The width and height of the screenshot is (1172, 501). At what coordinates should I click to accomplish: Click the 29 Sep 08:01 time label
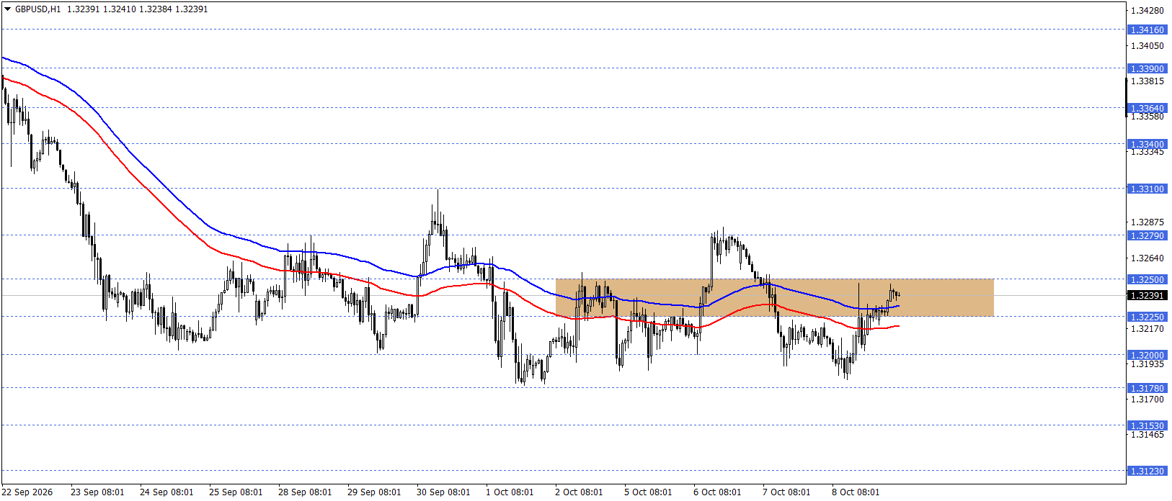374,492
